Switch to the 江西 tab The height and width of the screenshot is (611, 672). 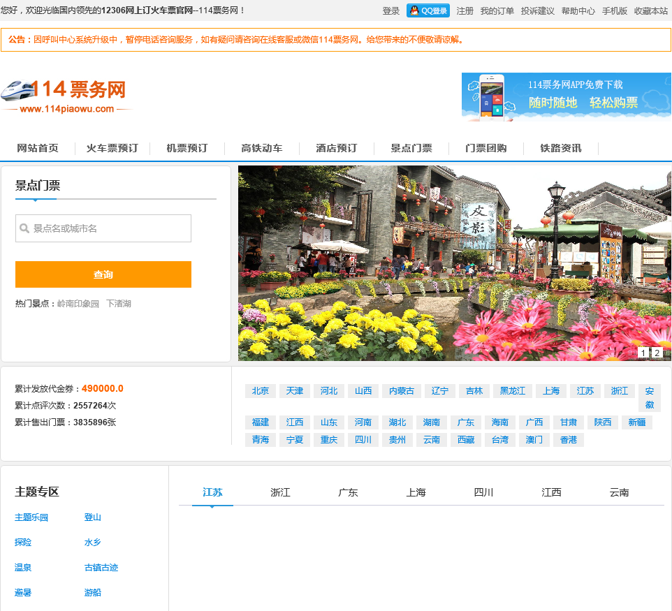pyautogui.click(x=551, y=492)
